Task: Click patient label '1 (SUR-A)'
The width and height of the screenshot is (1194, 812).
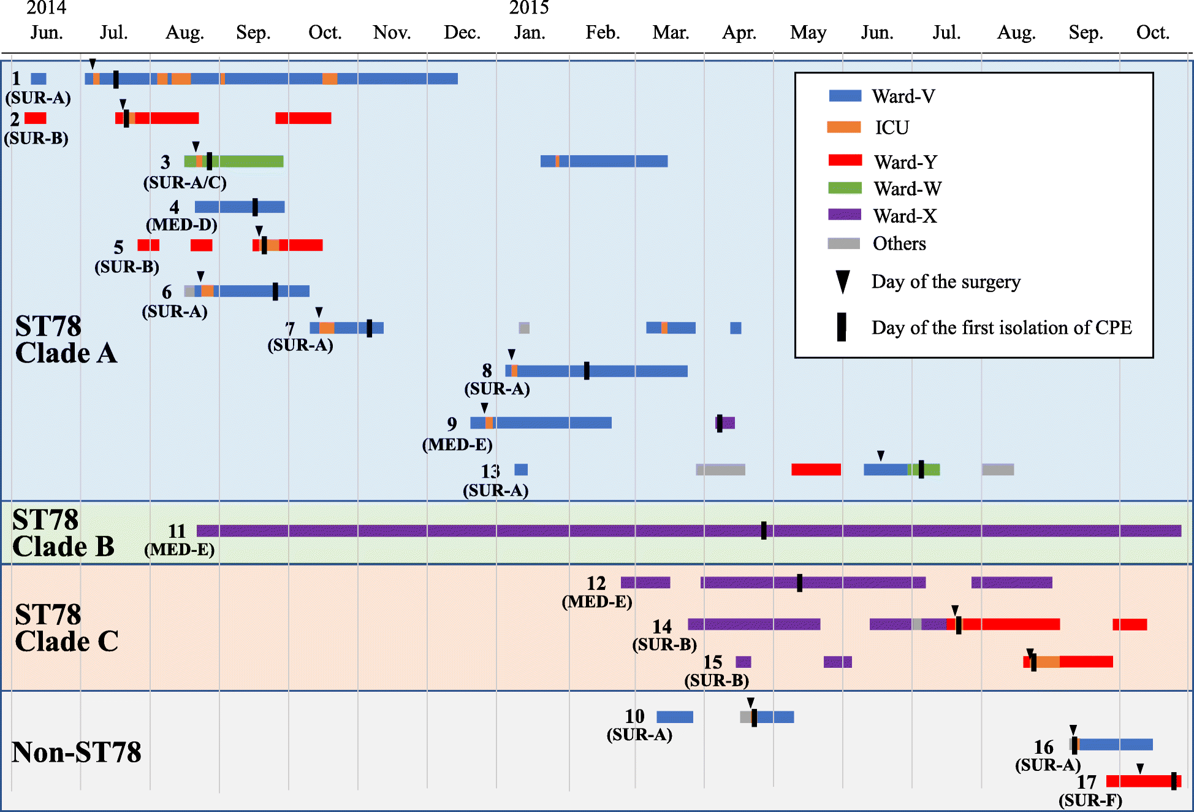Action: [x=38, y=88]
